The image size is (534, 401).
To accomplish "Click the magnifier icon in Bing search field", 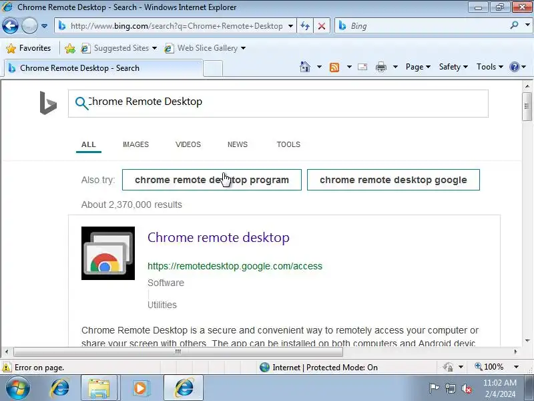I will pos(81,103).
